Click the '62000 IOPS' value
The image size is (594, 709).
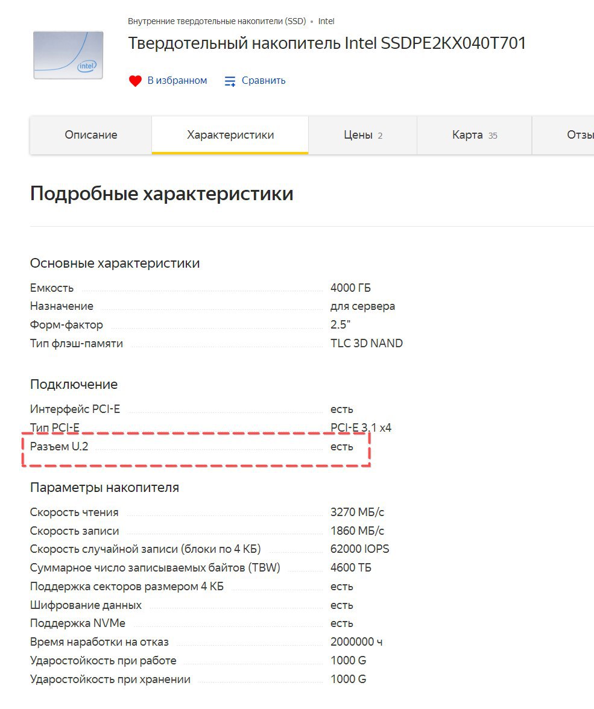(x=359, y=549)
